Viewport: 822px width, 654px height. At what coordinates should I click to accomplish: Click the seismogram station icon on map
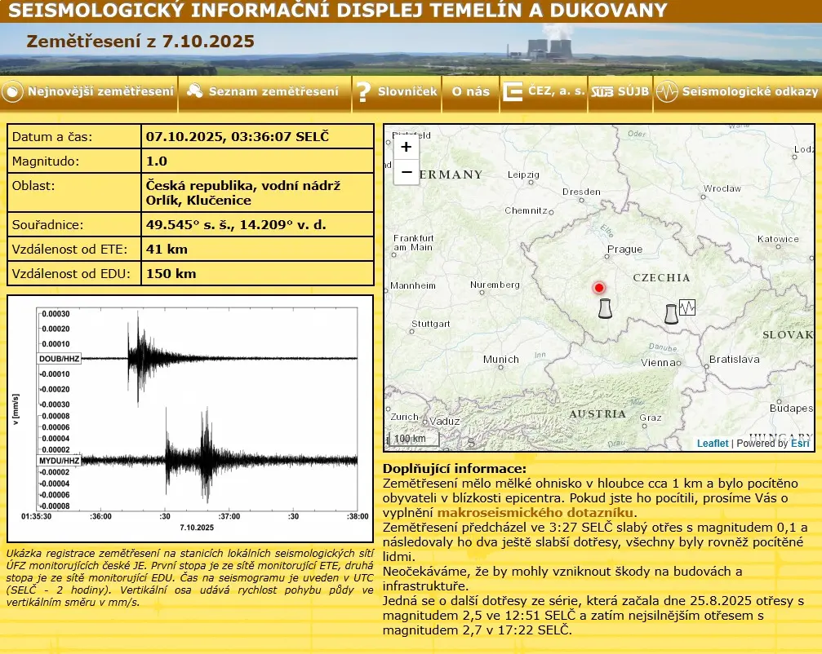click(687, 307)
